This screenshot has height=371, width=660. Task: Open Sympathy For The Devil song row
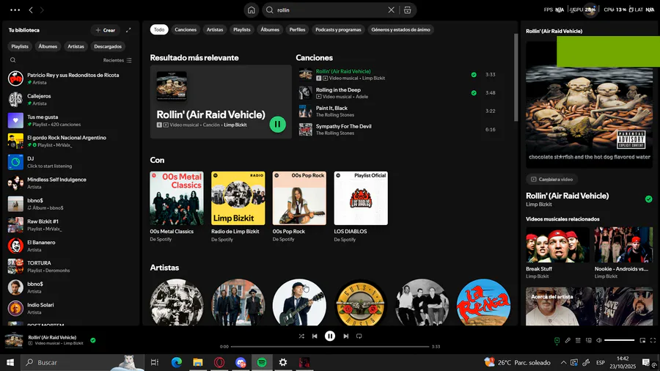[x=397, y=130]
